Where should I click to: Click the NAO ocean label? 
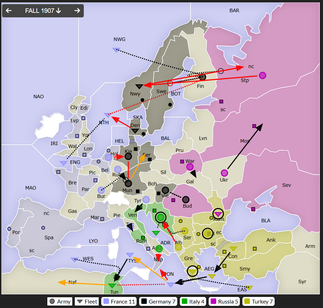[39, 97]
